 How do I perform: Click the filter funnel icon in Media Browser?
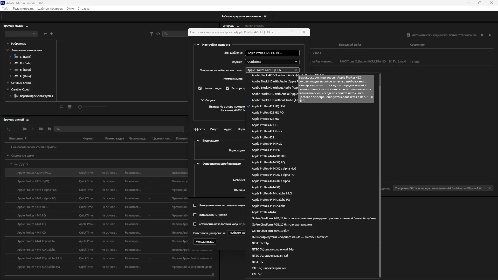pyautogui.click(x=152, y=34)
